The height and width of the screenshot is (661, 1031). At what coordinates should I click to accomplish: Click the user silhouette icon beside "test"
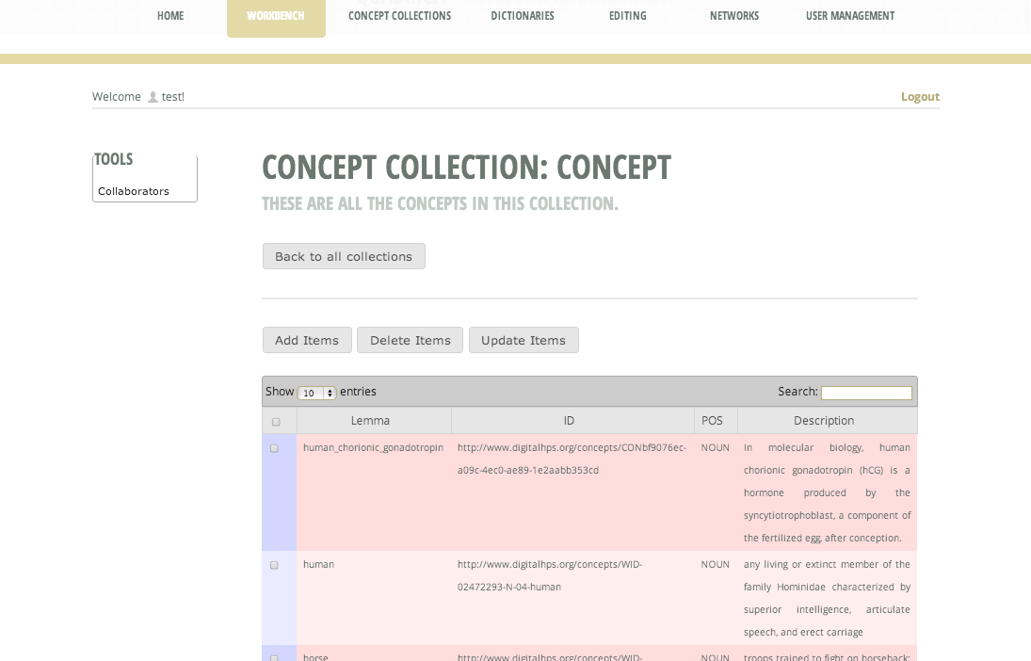click(x=152, y=96)
